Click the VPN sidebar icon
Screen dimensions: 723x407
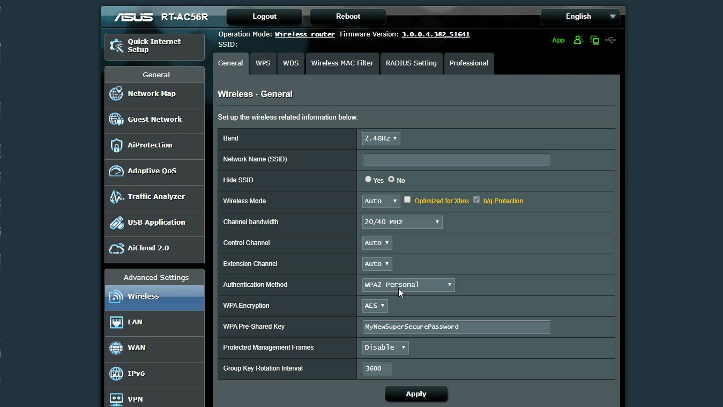116,399
